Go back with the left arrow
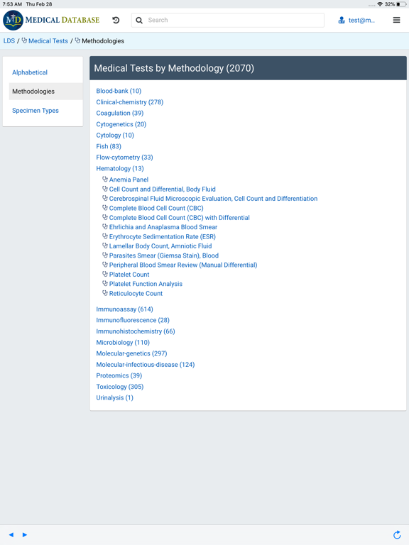Image resolution: width=409 pixels, height=545 pixels. [x=11, y=534]
